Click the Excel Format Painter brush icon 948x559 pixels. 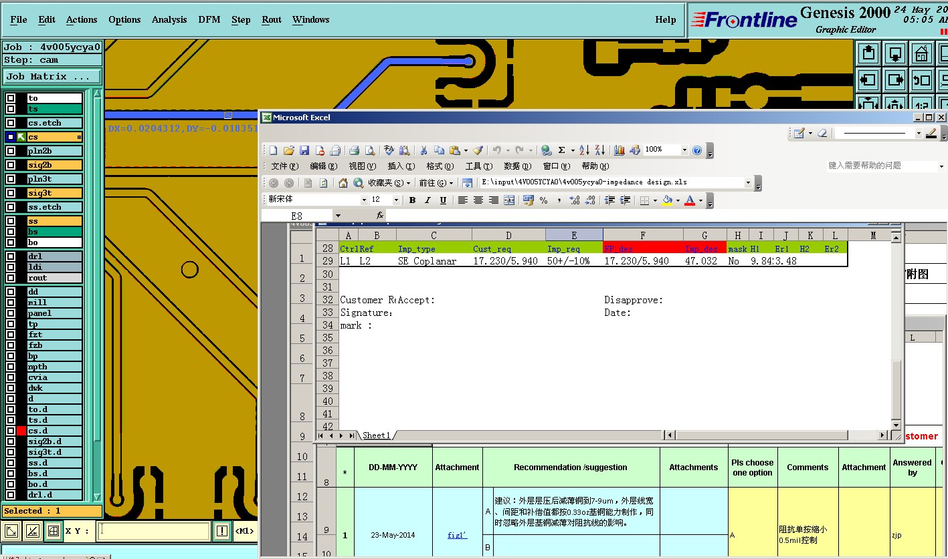pyautogui.click(x=478, y=150)
